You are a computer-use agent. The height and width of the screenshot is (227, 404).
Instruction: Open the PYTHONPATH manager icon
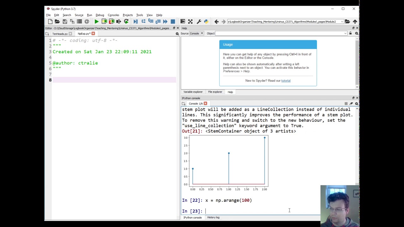tap(206, 21)
